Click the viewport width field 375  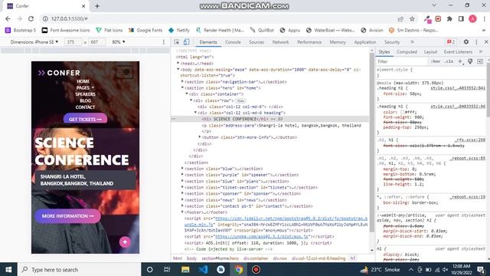(x=72, y=42)
